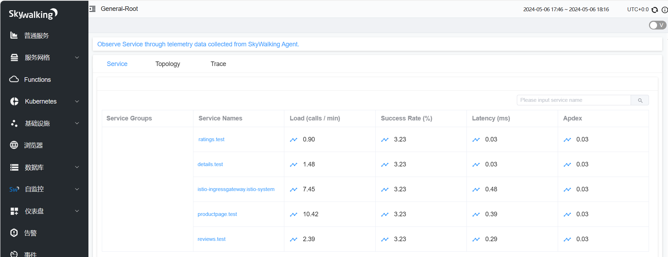Open Latency trend icon for istio-ingressgateway row
Screen dimensions: 668x257
tap(476, 190)
